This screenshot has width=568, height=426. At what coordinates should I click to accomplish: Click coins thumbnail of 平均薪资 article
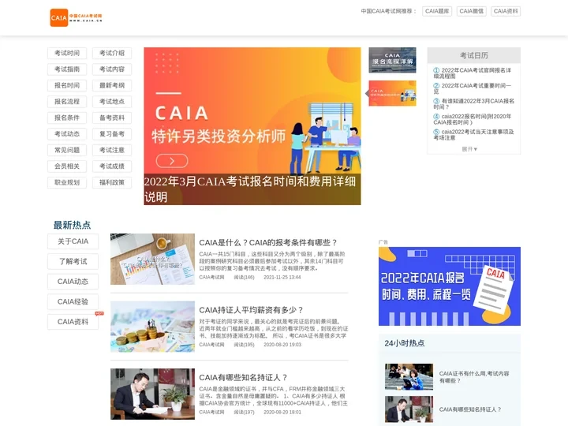152,327
